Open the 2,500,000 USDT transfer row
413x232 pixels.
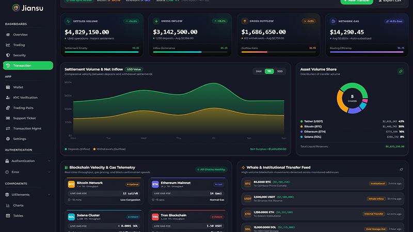click(x=323, y=199)
